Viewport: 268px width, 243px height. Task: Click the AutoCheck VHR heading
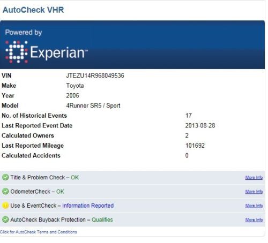tap(33, 10)
